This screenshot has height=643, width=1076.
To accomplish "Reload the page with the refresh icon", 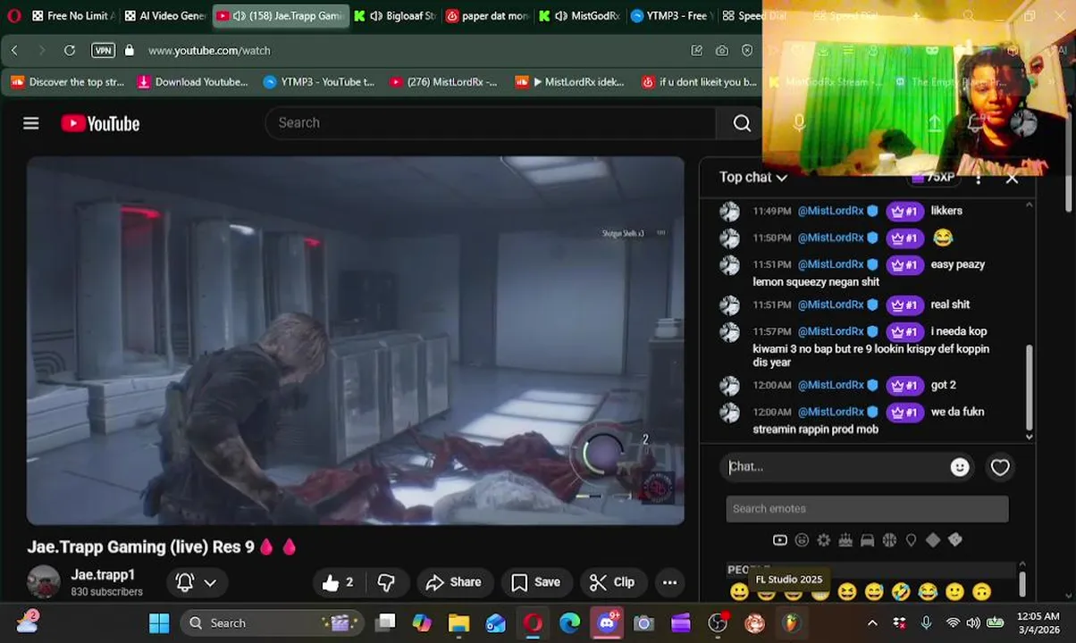I will click(70, 50).
